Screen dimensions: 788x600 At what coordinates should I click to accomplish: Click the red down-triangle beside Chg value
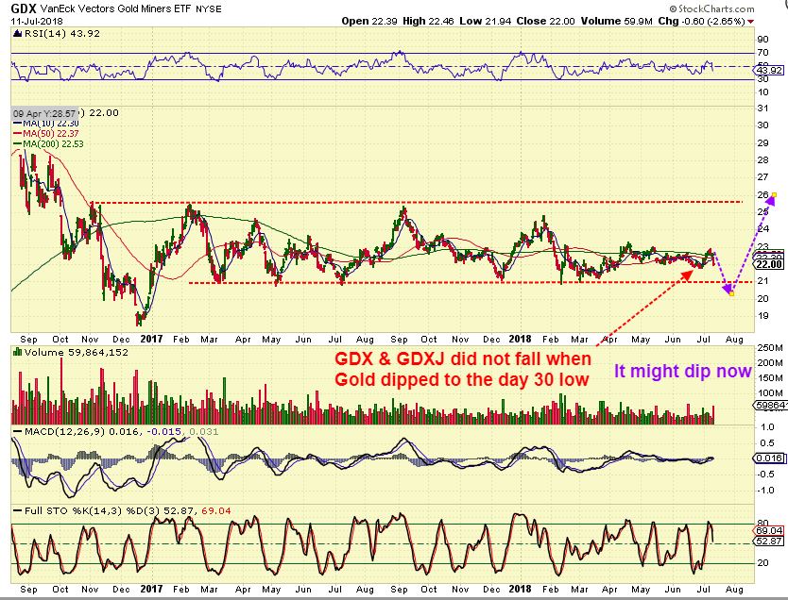tap(751, 22)
